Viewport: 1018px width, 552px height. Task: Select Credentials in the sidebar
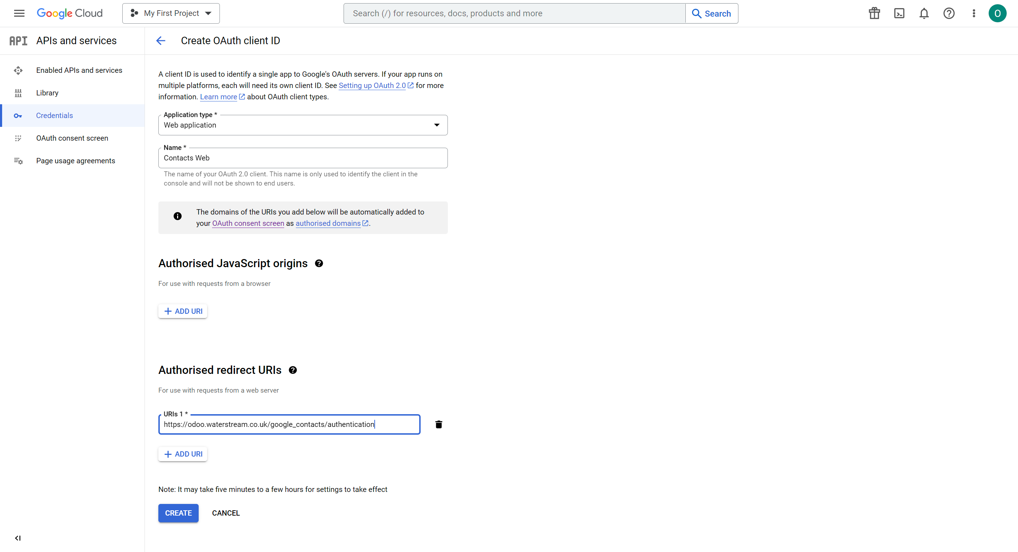[x=73, y=115]
